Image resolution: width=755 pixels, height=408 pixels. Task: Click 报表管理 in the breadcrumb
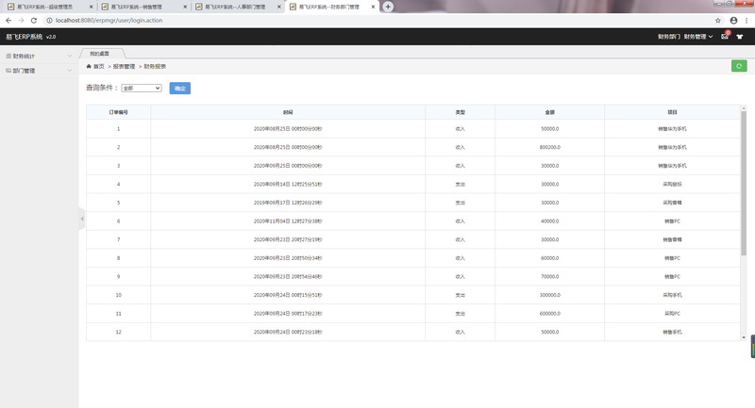point(124,66)
